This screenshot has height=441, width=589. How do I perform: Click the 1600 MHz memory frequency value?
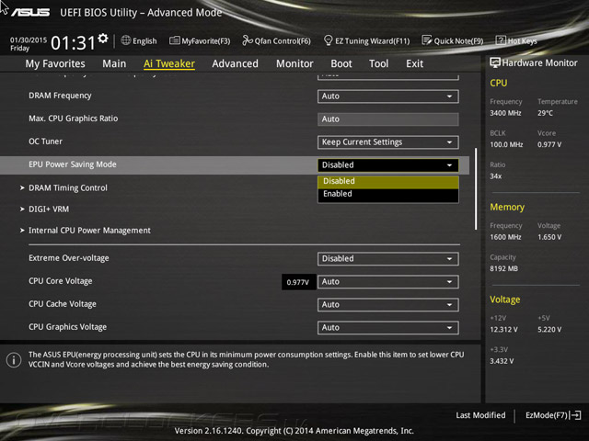(x=505, y=237)
